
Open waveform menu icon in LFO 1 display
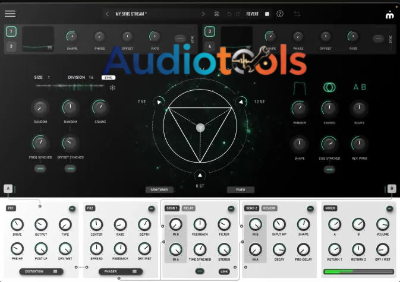coord(49,47)
